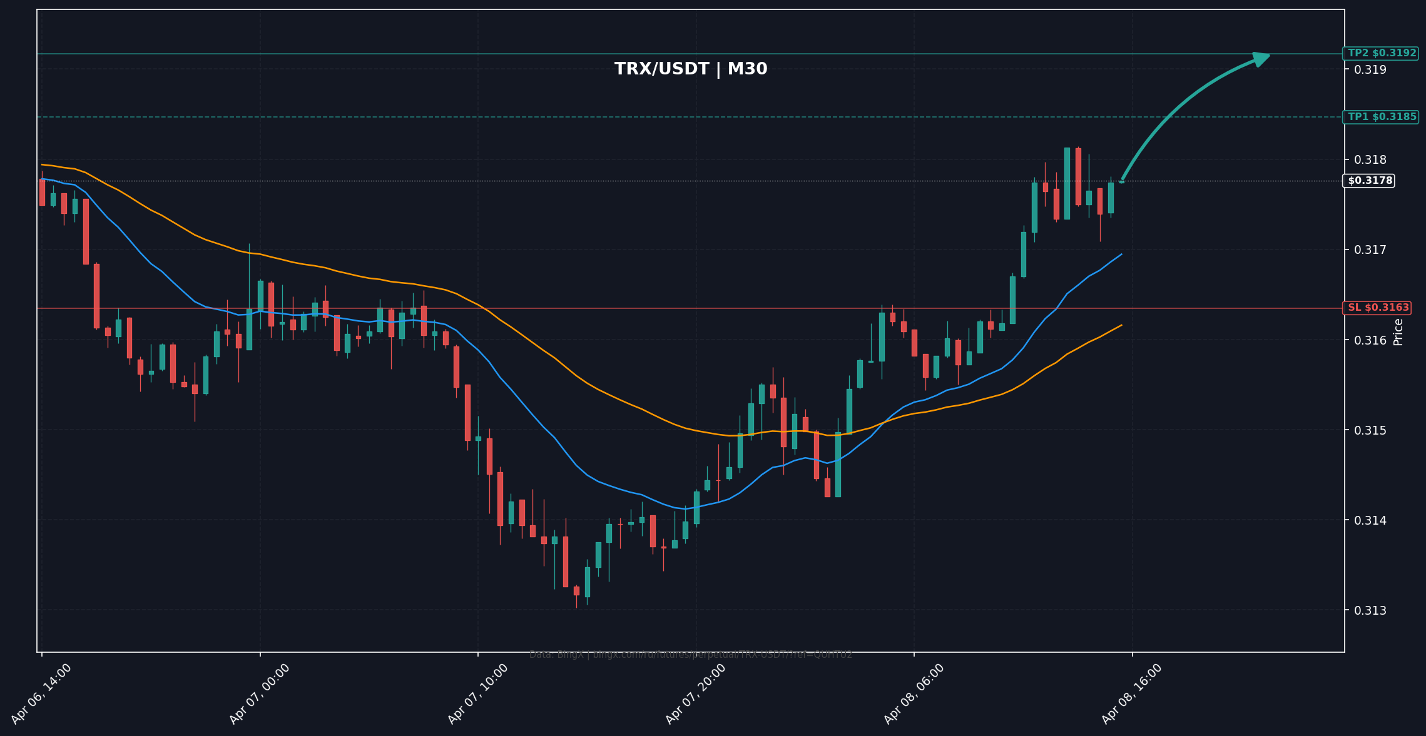The image size is (1426, 736).
Task: Select the red SL $0.3163 label
Action: [x=1378, y=308]
